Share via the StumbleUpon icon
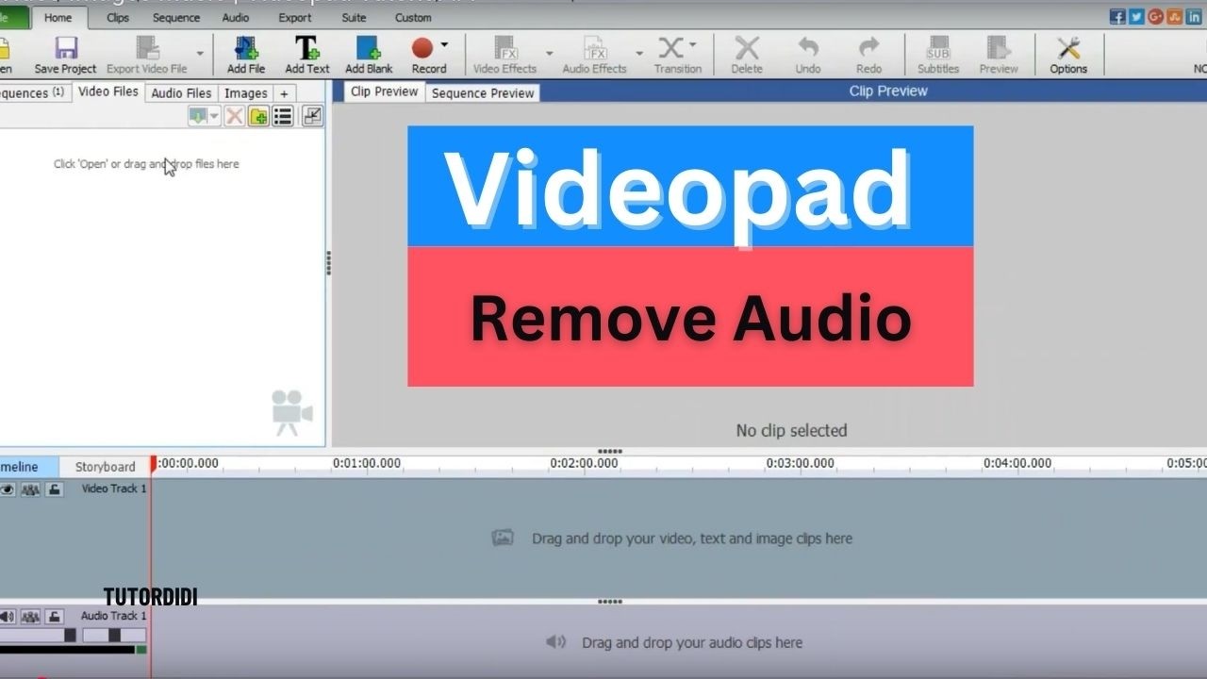Screen dimensions: 1207x679 [x=1174, y=17]
